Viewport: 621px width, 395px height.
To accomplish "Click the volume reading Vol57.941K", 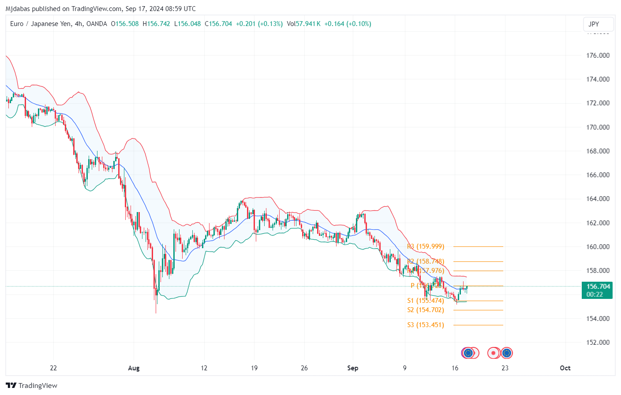I will coord(303,24).
